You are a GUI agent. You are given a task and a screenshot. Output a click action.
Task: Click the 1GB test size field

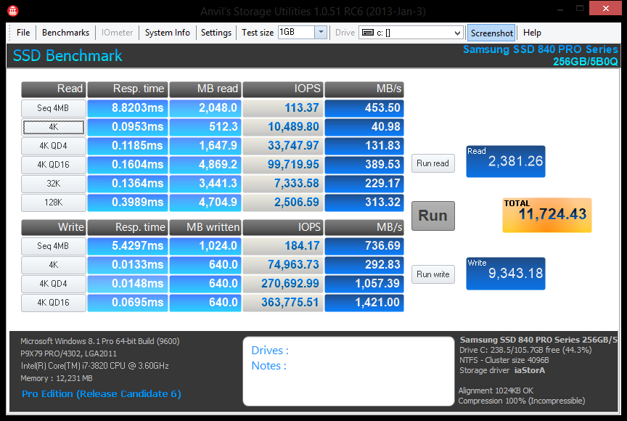[296, 33]
